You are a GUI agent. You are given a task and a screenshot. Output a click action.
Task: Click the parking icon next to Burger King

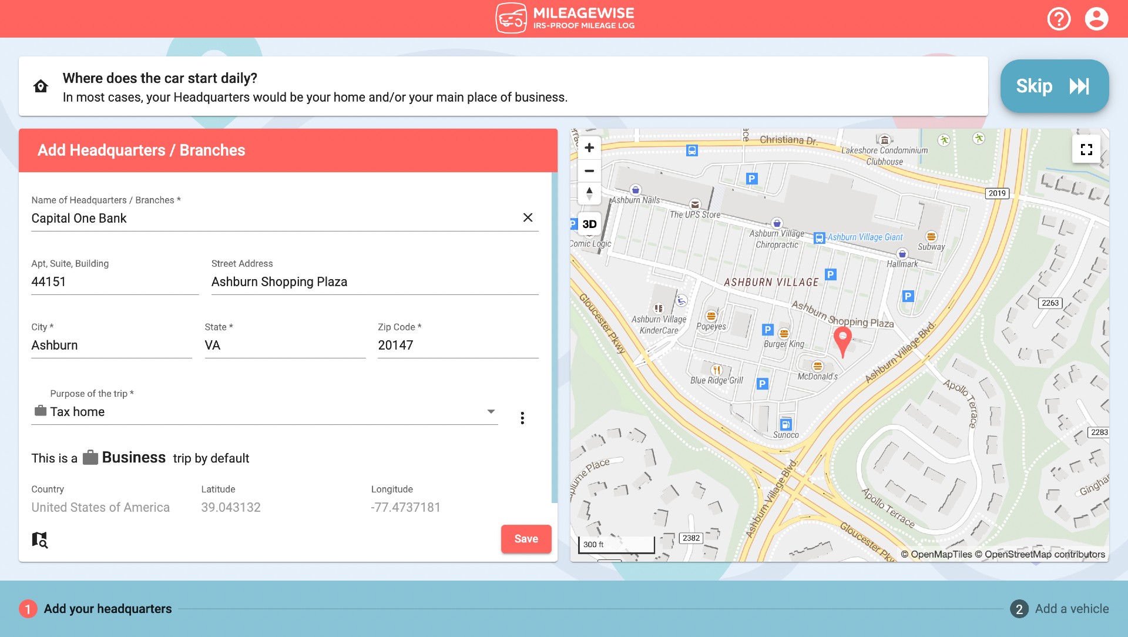(767, 330)
